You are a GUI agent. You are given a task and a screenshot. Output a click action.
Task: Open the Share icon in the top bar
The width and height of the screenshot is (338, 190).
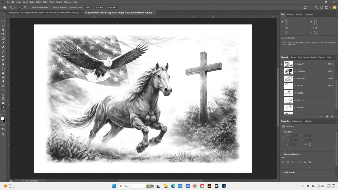pos(305,8)
